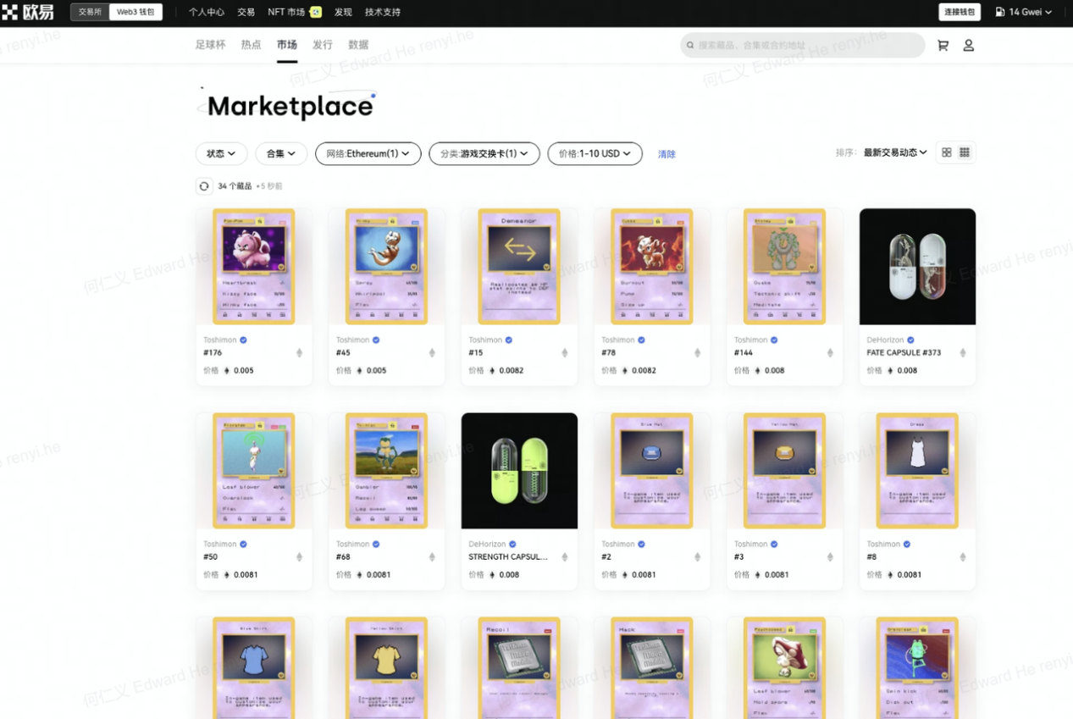Viewport: 1073px width, 719px height.
Task: Open the 数据 tab
Action: [358, 45]
